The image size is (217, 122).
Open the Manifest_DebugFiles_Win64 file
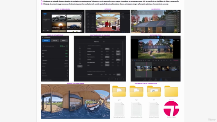coord(119,109)
